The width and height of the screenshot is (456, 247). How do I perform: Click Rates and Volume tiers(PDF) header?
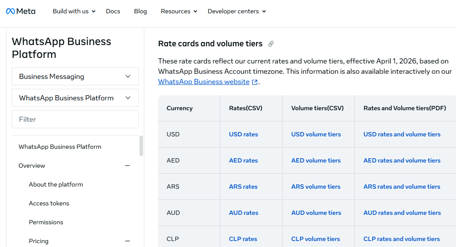[x=405, y=108]
